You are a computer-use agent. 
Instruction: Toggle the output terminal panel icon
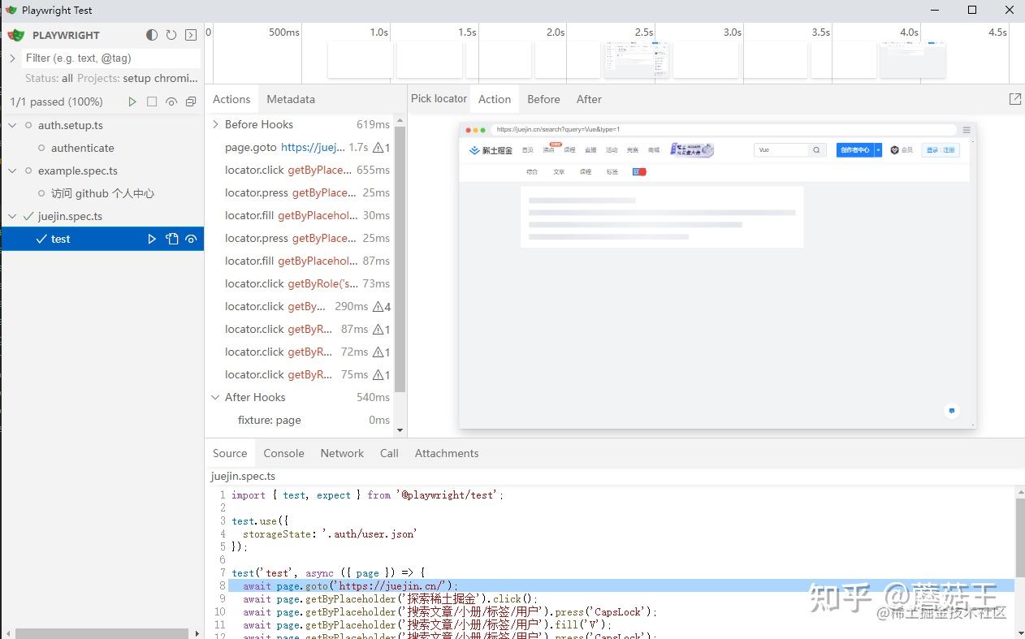191,35
